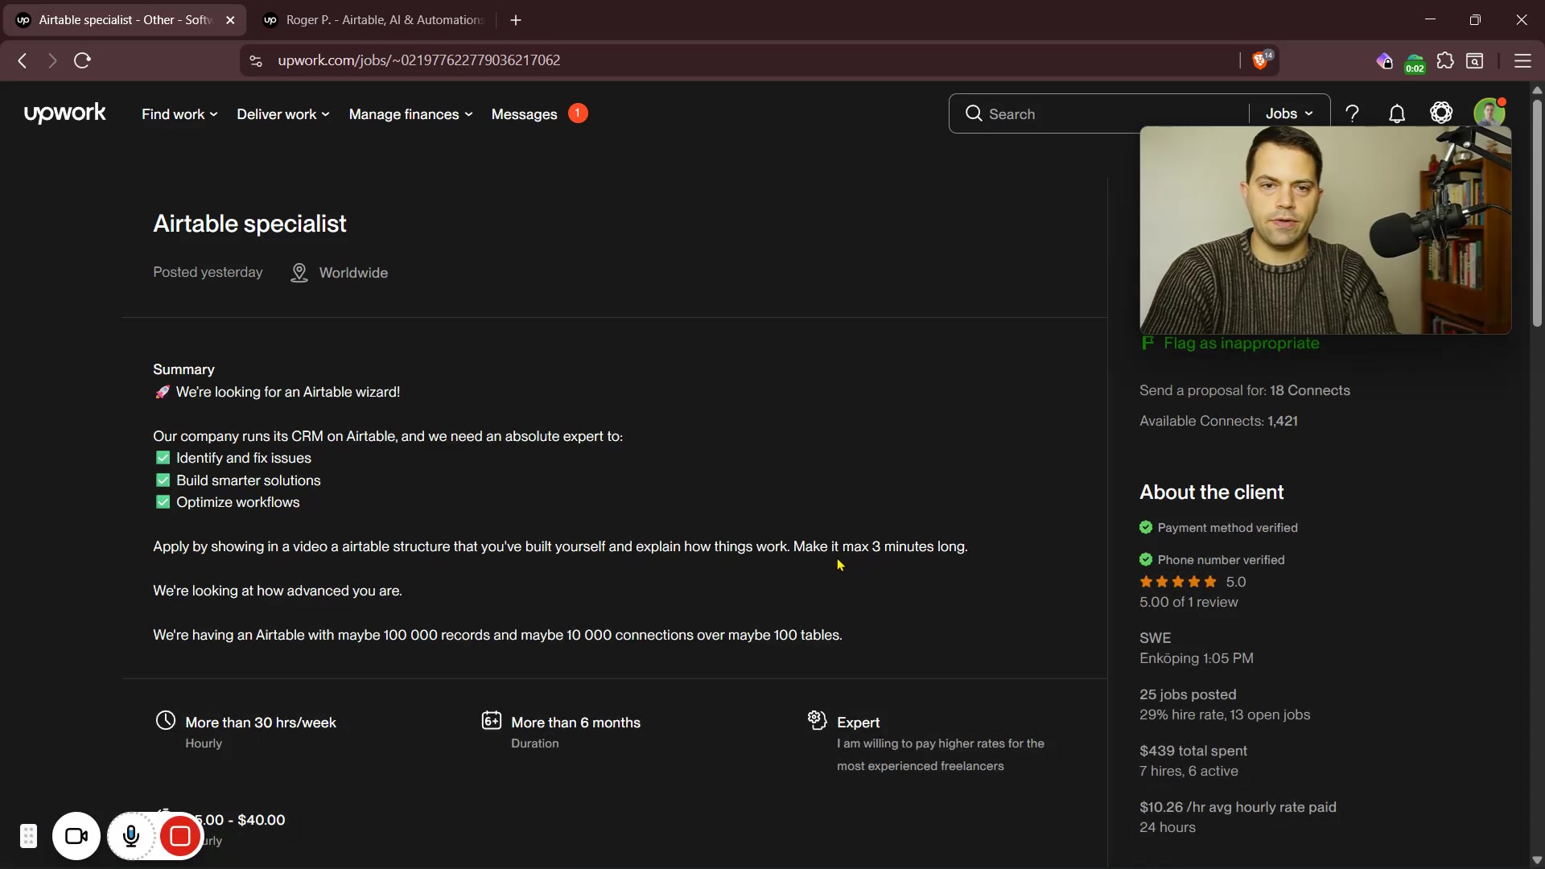Click the red stop recording button
Screen dimensions: 1545x869
(180, 837)
